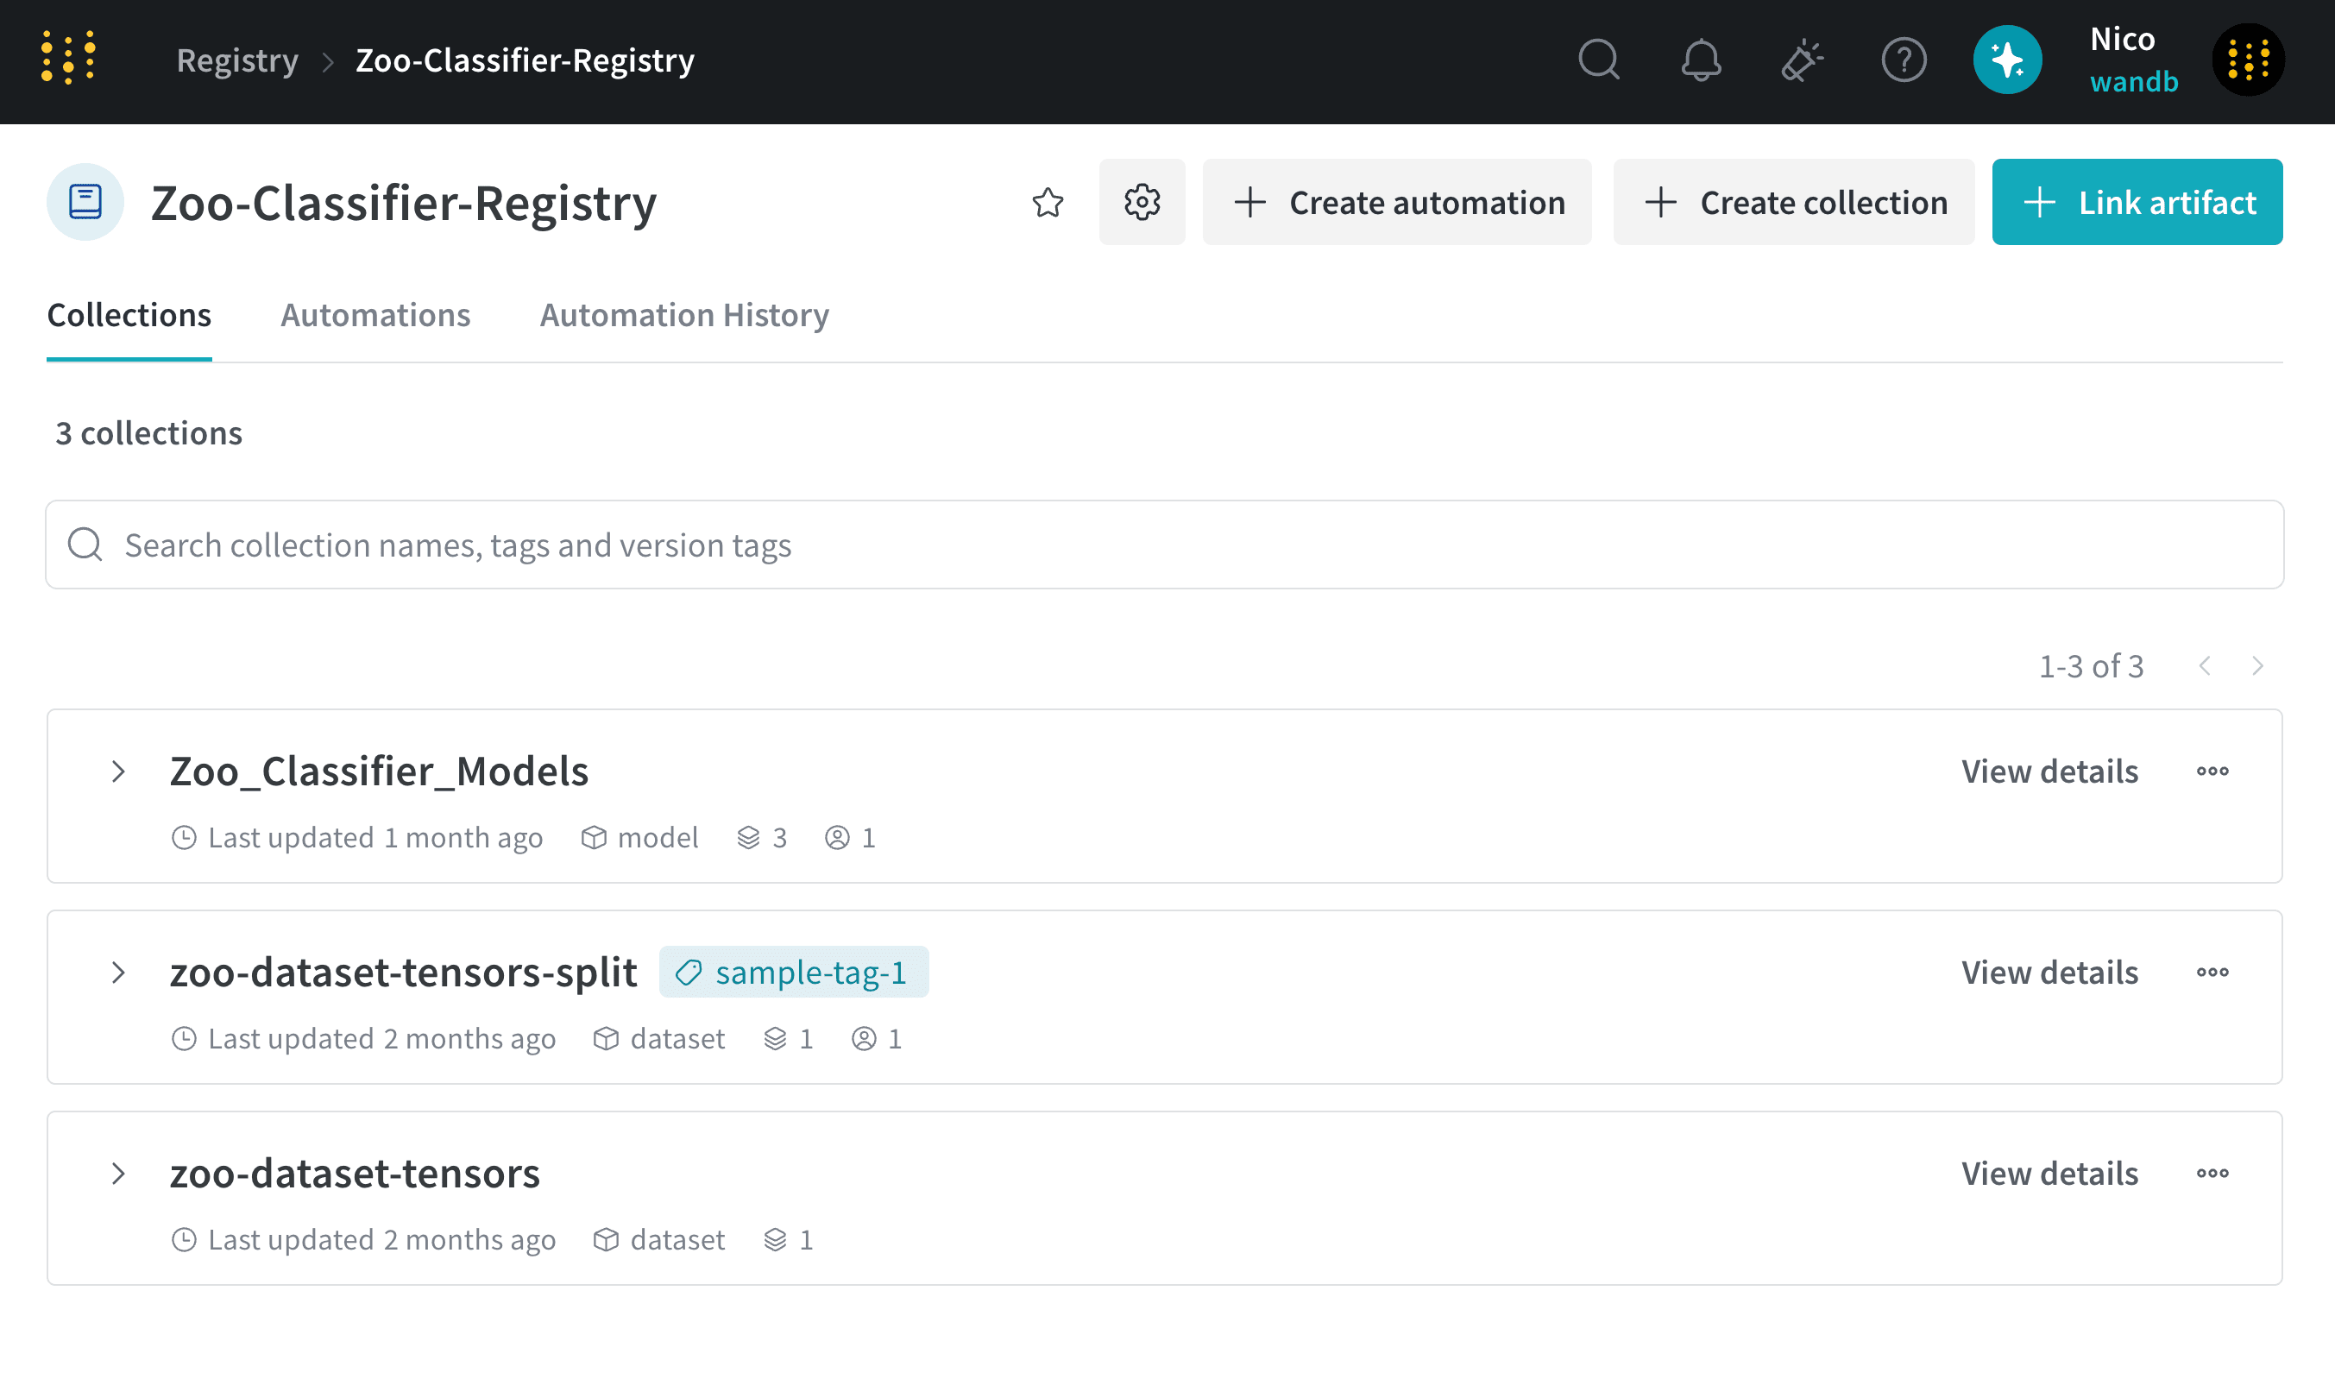Screen dimensions: 2335x1379
Task: Click the registry book icon beside title
Action: coord(85,203)
